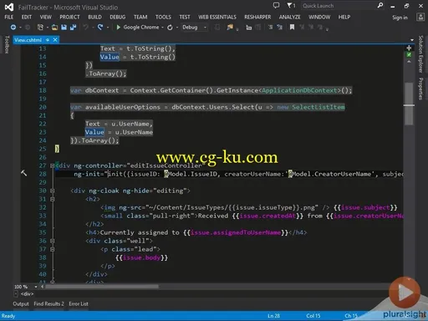Click the horizontal scrollbar thumb
The height and width of the screenshot is (321, 428).
point(102,287)
